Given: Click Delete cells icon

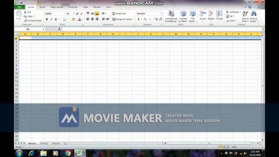Looking at the screenshot, I should 211,14.
